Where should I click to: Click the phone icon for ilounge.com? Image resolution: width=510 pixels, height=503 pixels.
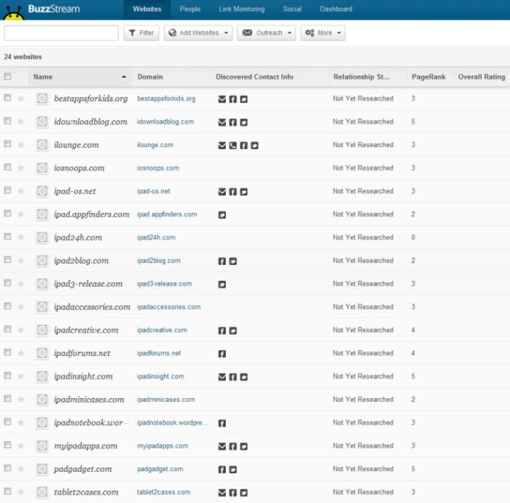coord(233,146)
